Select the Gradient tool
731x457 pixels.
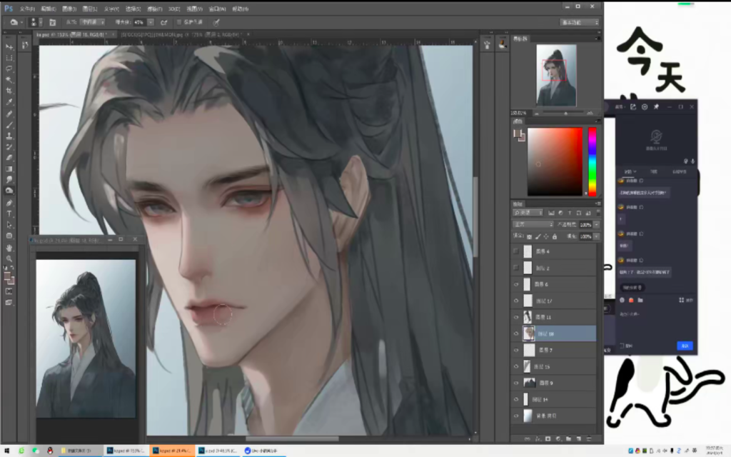coord(9,169)
